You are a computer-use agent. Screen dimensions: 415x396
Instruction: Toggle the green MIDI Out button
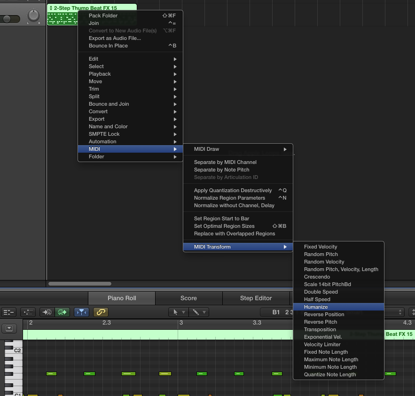click(62, 312)
